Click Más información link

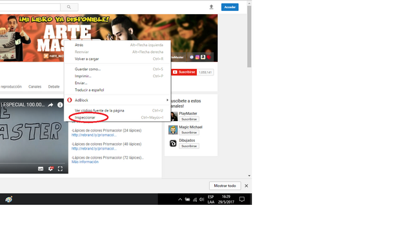(85, 162)
